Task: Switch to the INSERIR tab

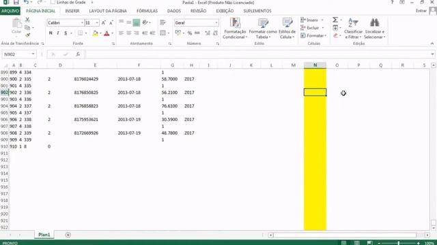Action: click(x=72, y=11)
